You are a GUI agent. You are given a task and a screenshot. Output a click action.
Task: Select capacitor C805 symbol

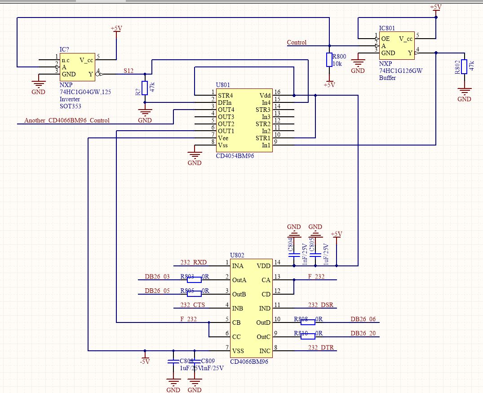coord(316,255)
